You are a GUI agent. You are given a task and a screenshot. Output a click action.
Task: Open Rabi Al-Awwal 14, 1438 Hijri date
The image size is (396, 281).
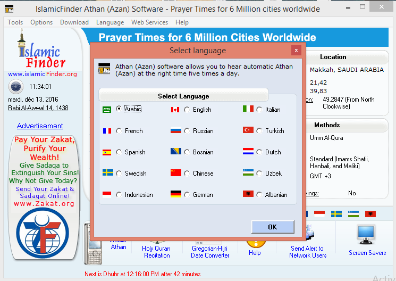click(x=38, y=108)
